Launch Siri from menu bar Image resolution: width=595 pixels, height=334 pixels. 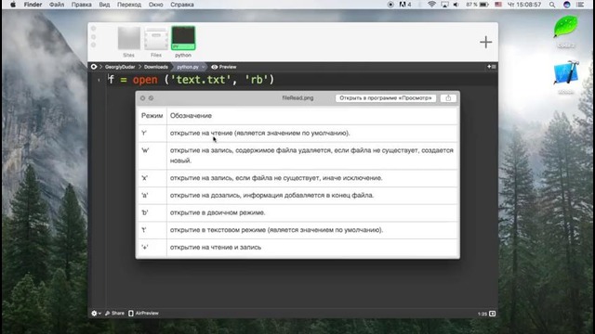(566, 5)
